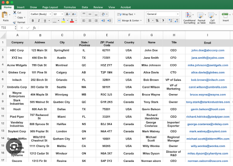Screen dimensions: 233x166
Task: Center text horizontally
Action: point(90,20)
